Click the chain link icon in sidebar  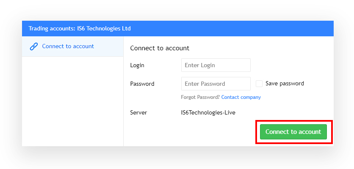pyautogui.click(x=33, y=46)
